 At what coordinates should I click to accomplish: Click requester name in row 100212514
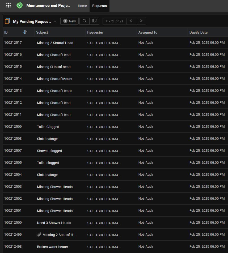pos(104,79)
